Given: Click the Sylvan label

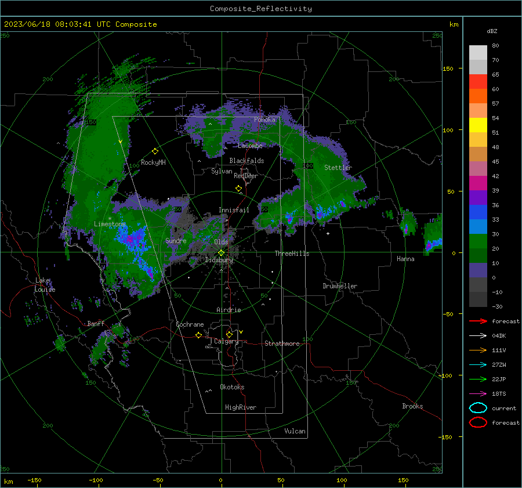Looking at the screenshot, I should (x=222, y=171).
